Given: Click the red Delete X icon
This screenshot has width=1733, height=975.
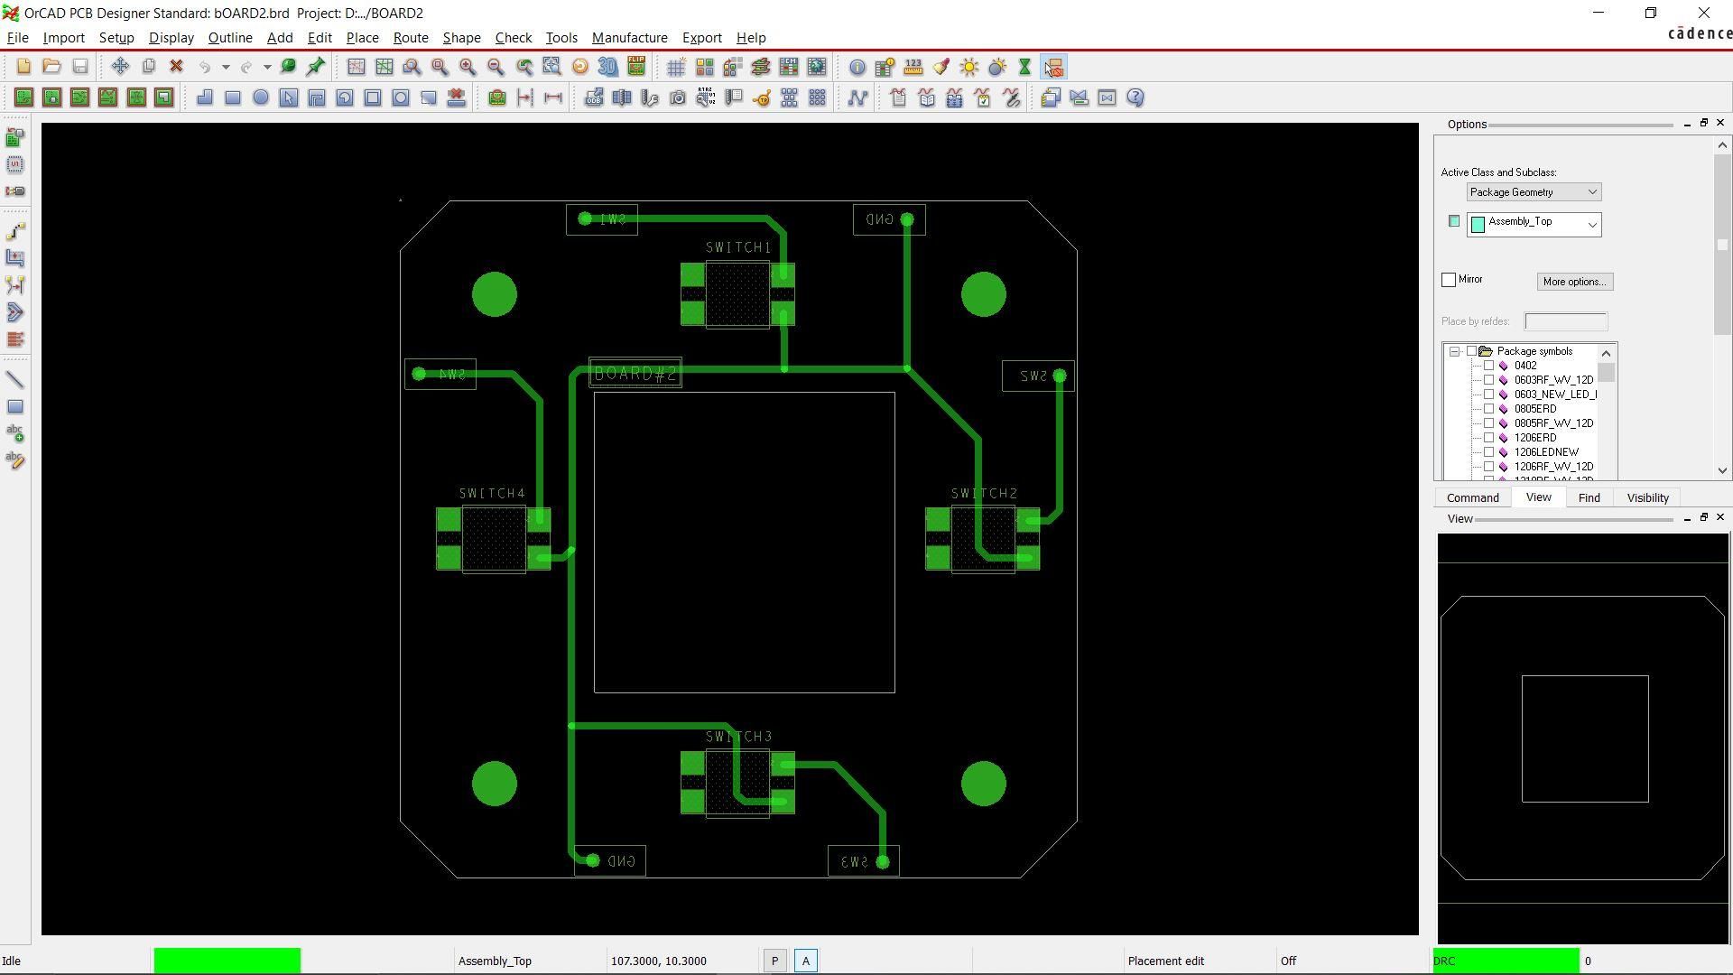Looking at the screenshot, I should coord(177,67).
